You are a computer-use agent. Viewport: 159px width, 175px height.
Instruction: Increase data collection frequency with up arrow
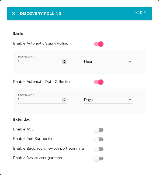click(x=64, y=99)
